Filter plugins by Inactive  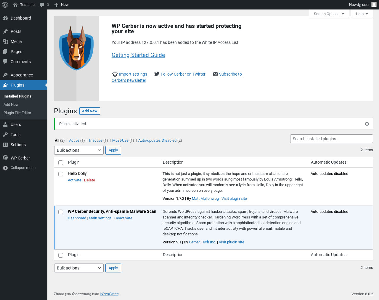click(96, 141)
